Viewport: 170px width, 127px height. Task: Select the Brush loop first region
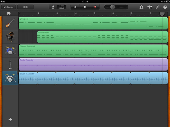tap(28, 78)
